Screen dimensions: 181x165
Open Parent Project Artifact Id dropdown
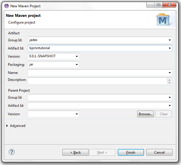point(170,106)
